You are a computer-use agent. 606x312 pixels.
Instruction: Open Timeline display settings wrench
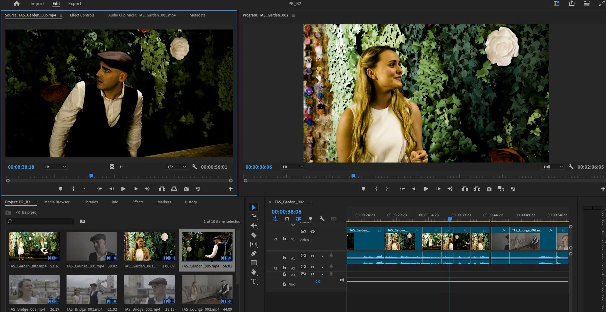coord(322,219)
